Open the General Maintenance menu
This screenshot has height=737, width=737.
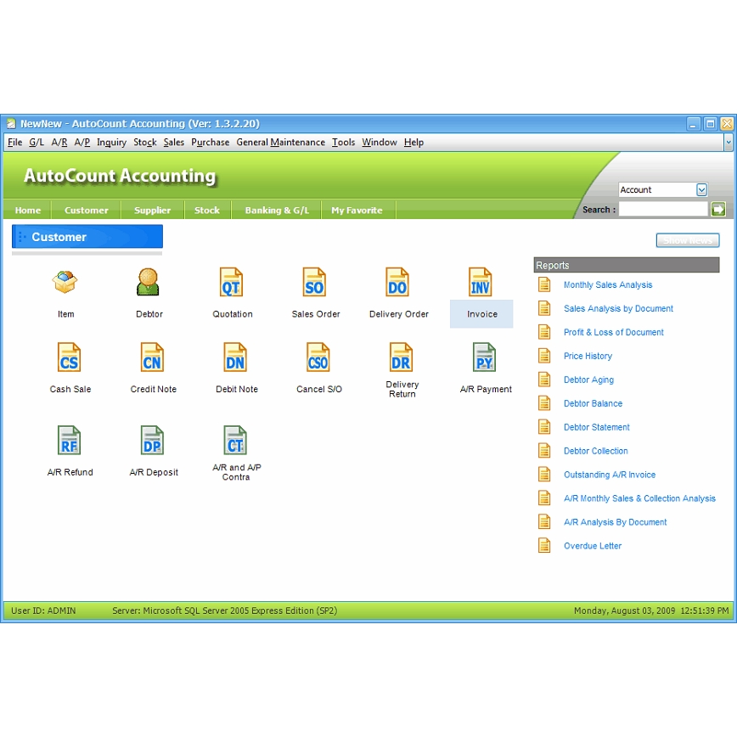[280, 143]
